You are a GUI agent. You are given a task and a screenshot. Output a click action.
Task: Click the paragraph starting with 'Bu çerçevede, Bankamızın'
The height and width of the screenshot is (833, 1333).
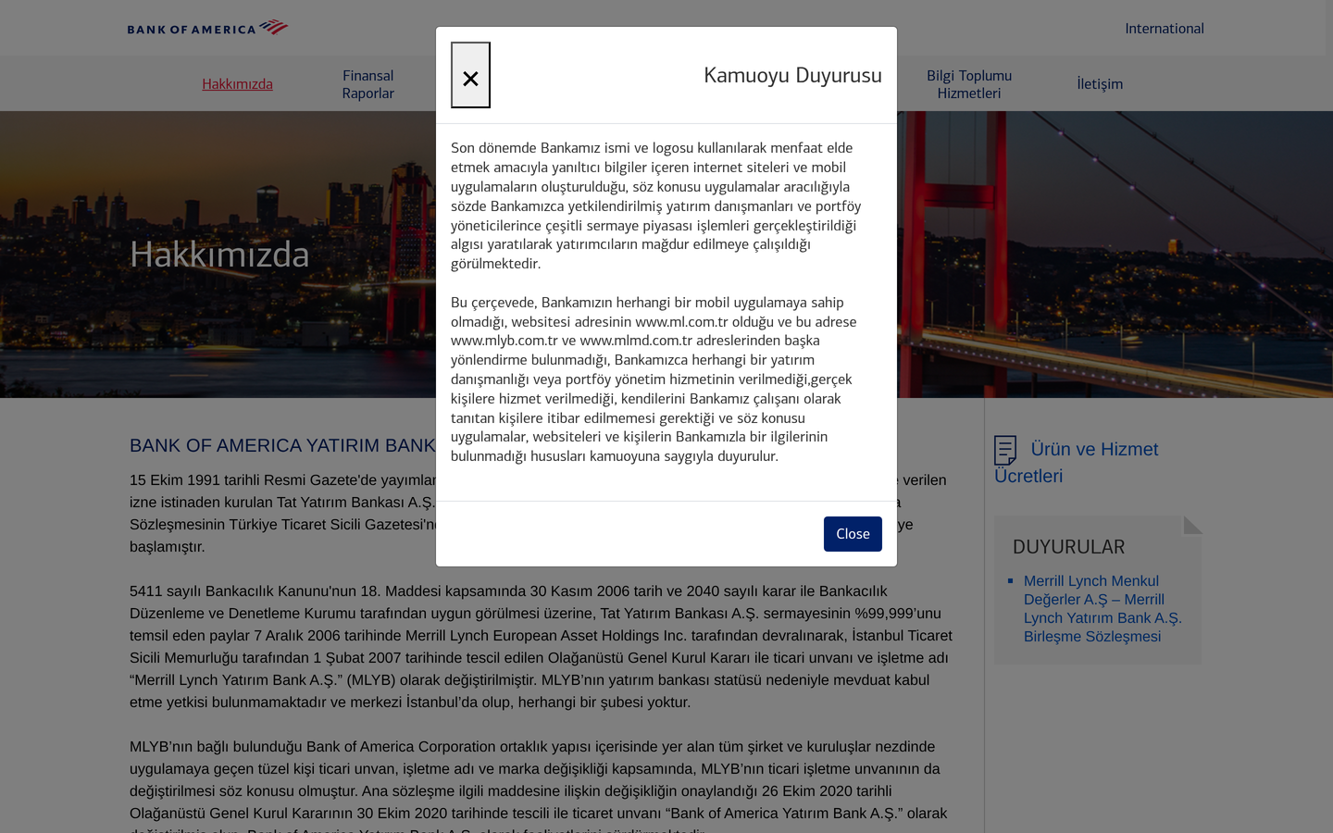point(654,379)
